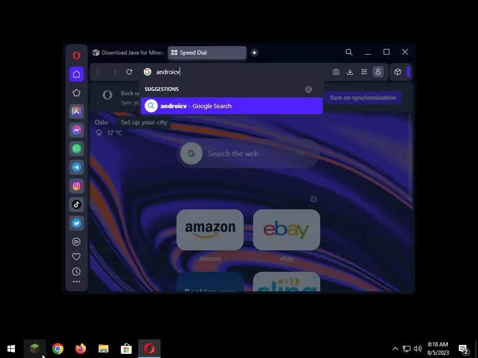Open the volume control in tray
Image resolution: width=478 pixels, height=358 pixels.
418,349
